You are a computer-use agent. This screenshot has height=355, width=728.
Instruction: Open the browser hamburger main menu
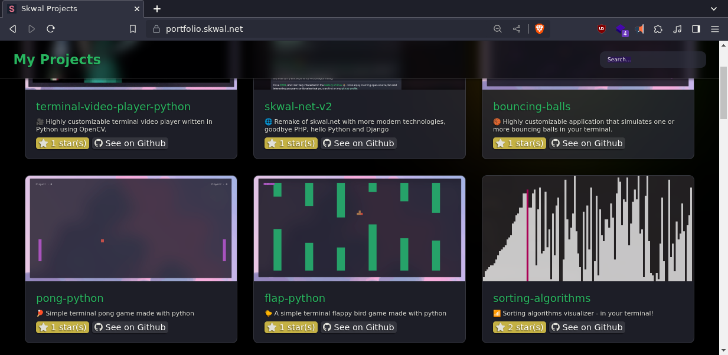(x=715, y=29)
